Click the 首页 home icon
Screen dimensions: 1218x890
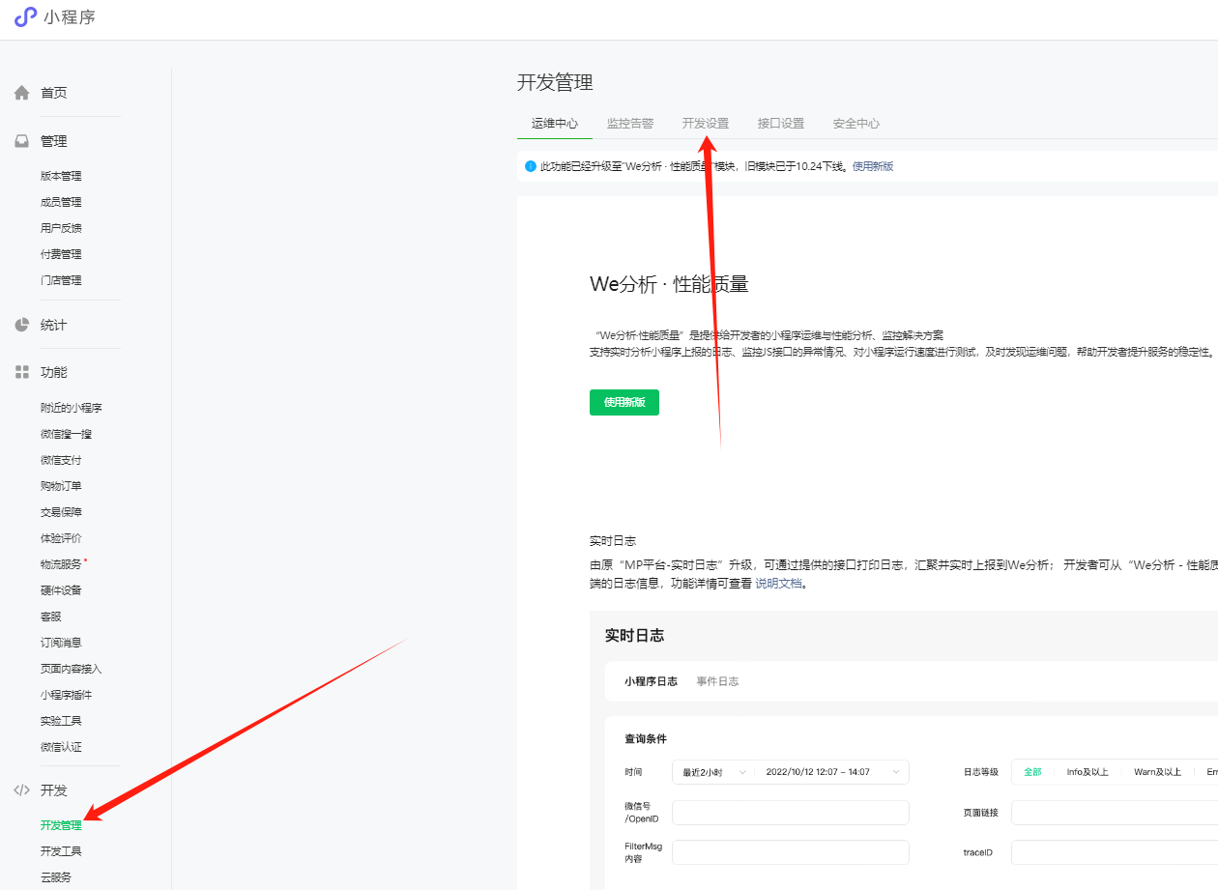[x=21, y=93]
